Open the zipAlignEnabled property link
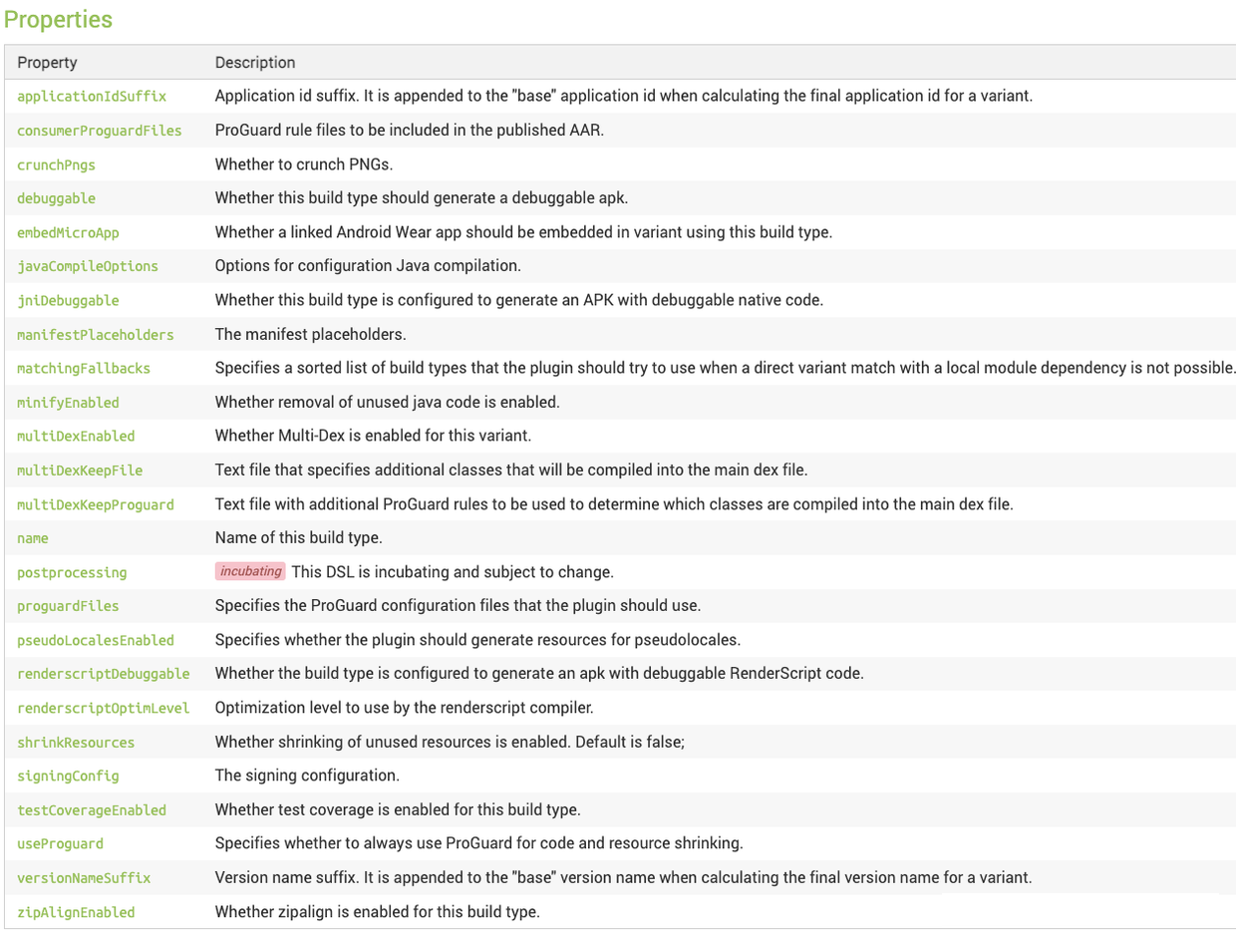1236x937 pixels. click(x=76, y=912)
